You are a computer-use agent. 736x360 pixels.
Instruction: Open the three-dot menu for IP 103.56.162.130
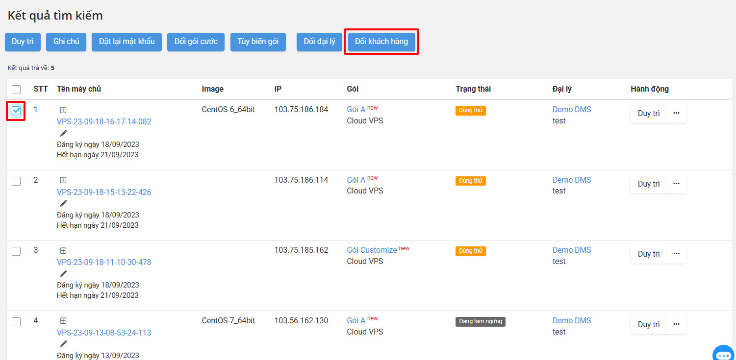coord(677,324)
